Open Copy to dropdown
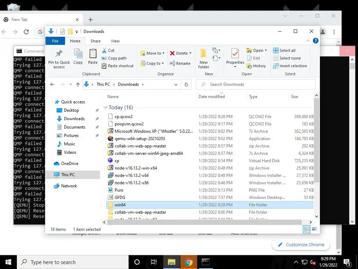This screenshot has width=358, height=269. pyautogui.click(x=152, y=63)
